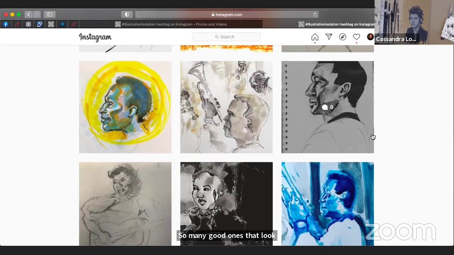The height and width of the screenshot is (255, 454).
Task: Open black and white woman portrait post
Action: (x=226, y=204)
